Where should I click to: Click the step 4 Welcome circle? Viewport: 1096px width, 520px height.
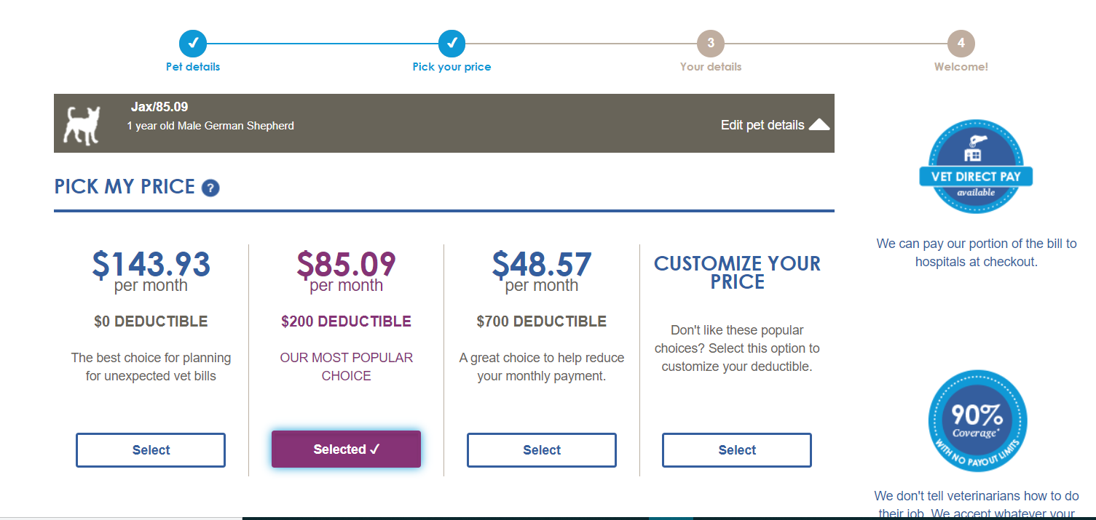961,44
